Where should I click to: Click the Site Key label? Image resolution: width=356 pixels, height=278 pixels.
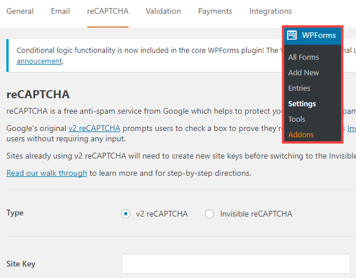click(21, 264)
